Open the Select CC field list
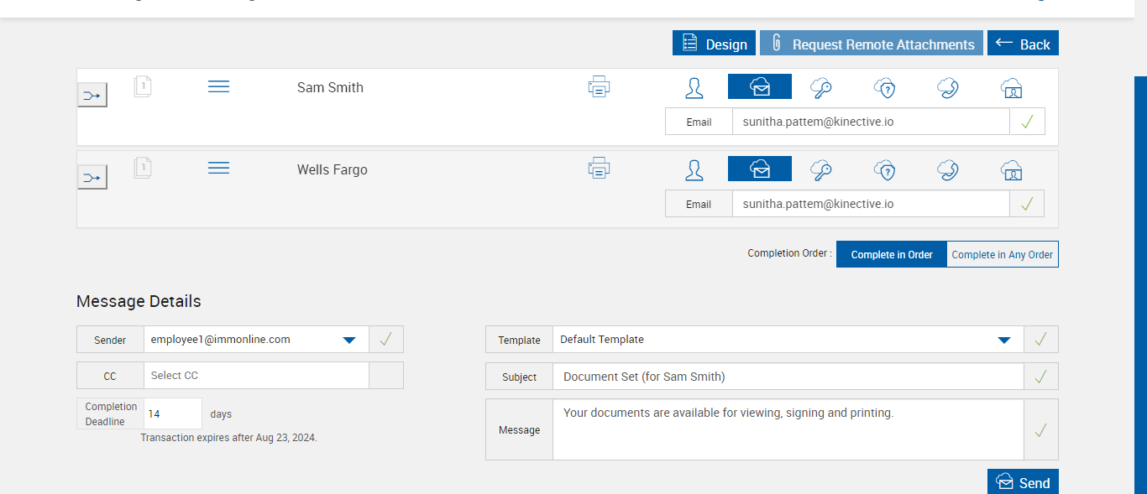Image resolution: width=1147 pixels, height=494 pixels. [x=256, y=376]
